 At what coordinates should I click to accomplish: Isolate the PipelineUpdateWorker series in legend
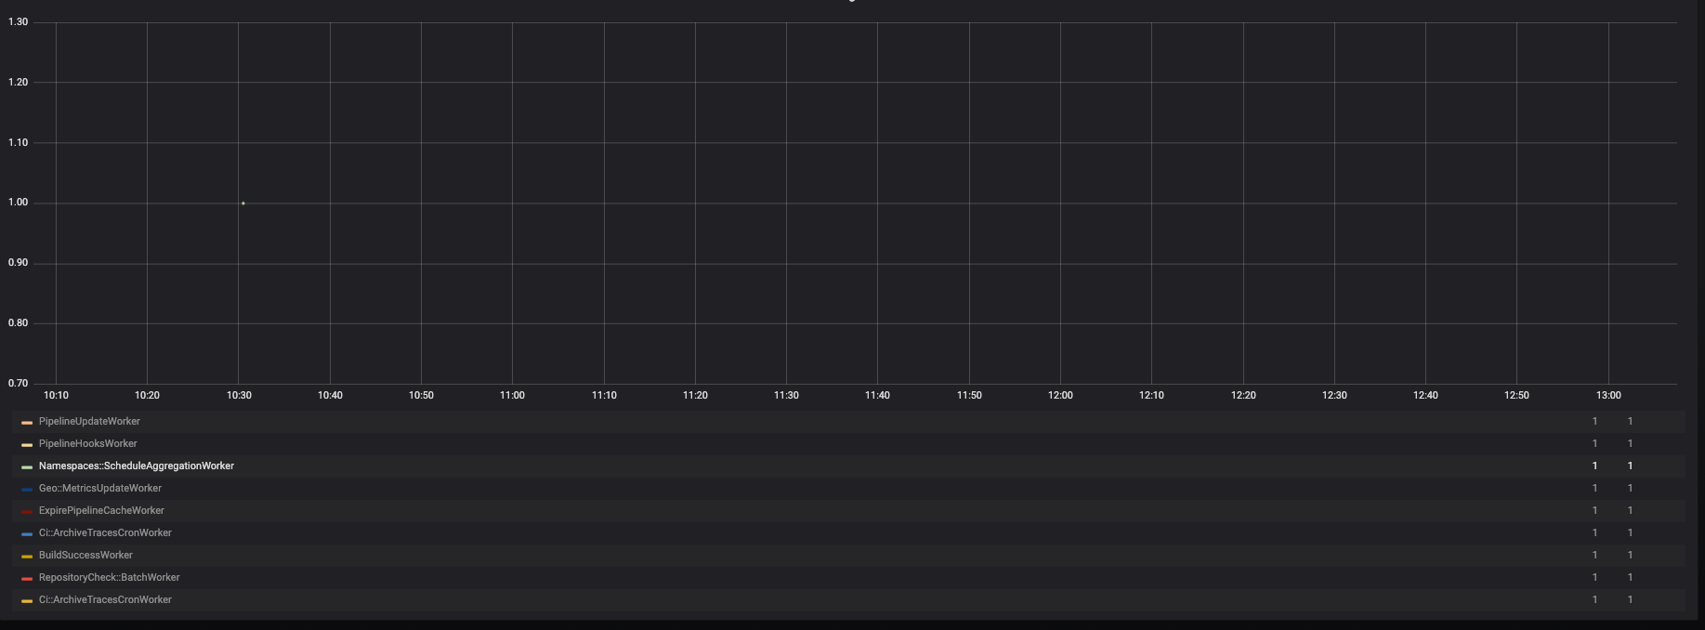tap(89, 422)
